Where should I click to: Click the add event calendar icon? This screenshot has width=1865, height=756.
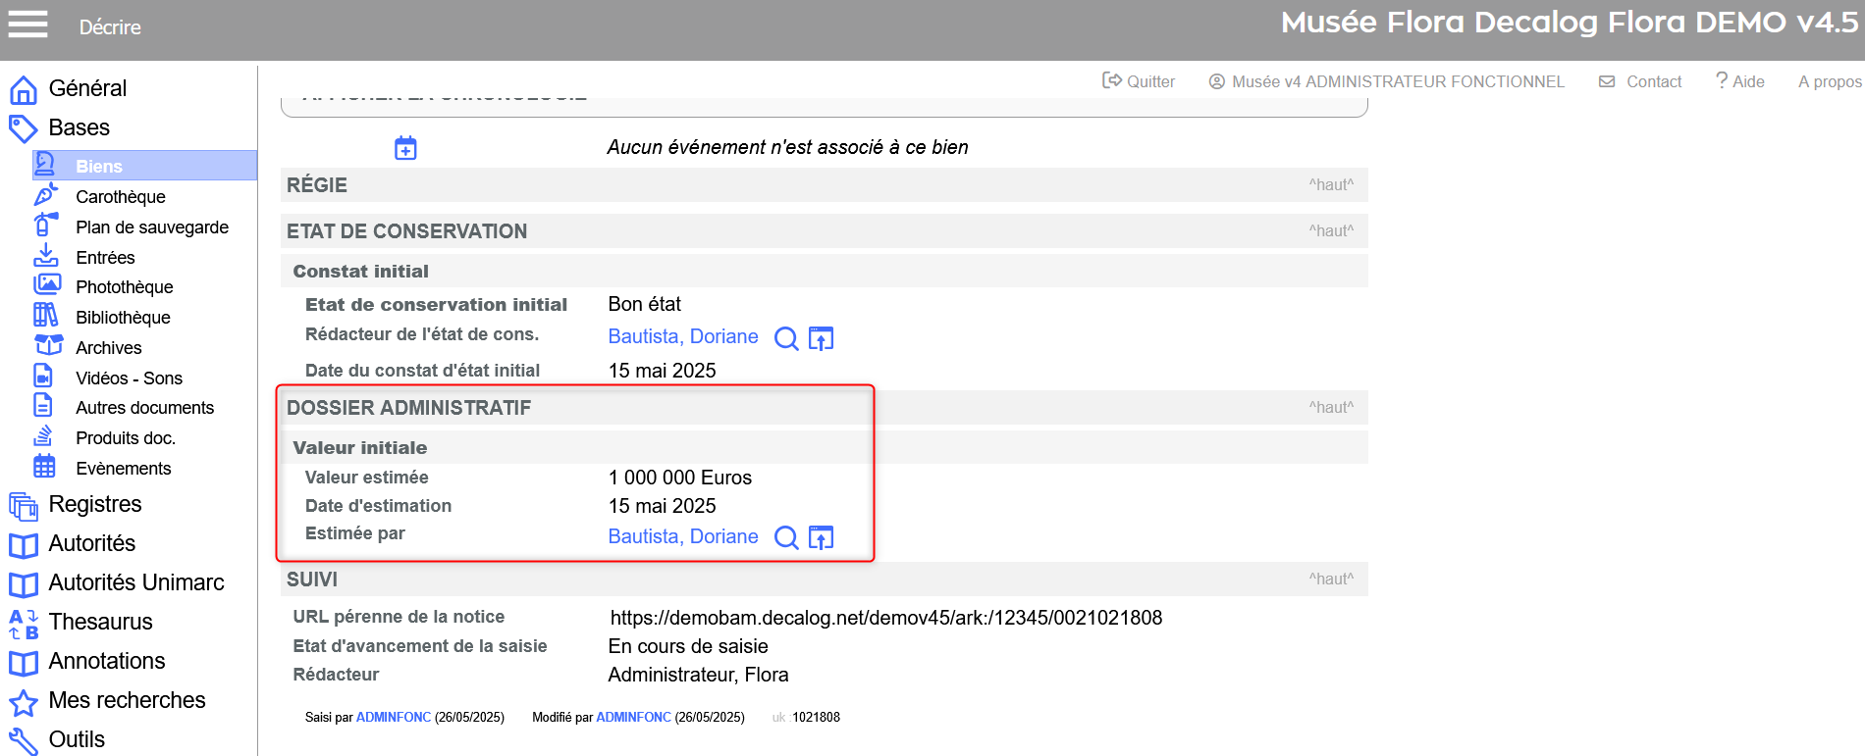pyautogui.click(x=405, y=148)
